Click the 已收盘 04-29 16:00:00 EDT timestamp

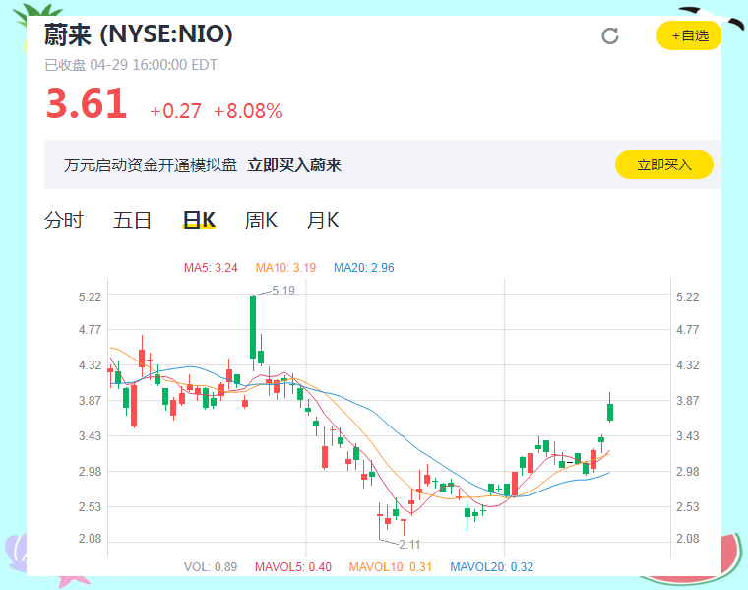coord(131,65)
